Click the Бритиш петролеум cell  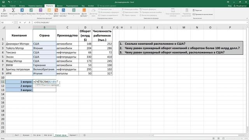[19, 69]
